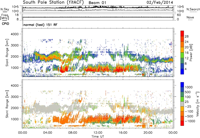Click the date 02/Feb/2014

click(x=160, y=2)
